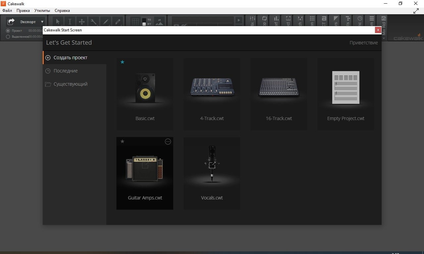The image size is (424, 254).
Task: Open the Mix module faders icon
Action: pos(252,19)
